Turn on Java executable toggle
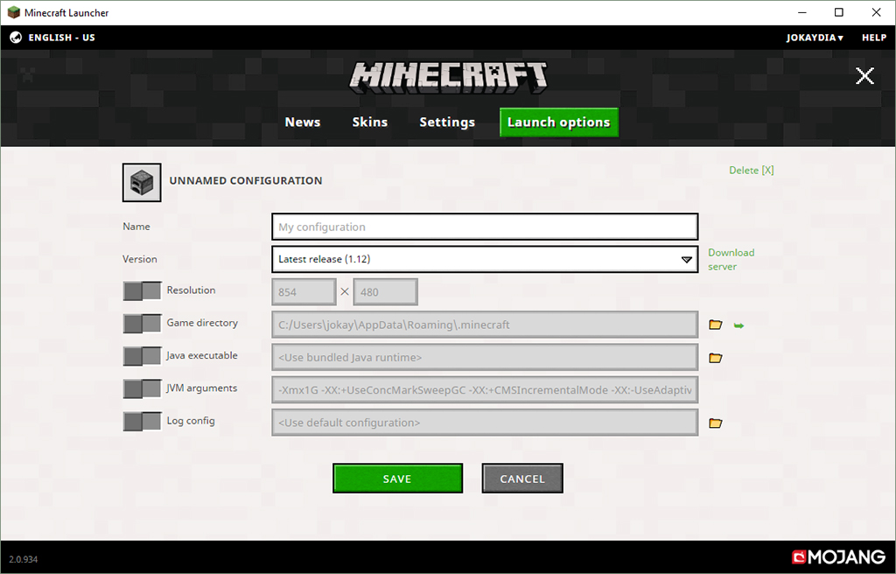Viewport: 896px width, 574px height. tap(143, 355)
